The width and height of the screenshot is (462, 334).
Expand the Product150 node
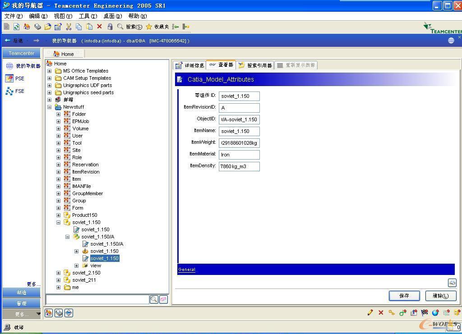pyautogui.click(x=58, y=215)
